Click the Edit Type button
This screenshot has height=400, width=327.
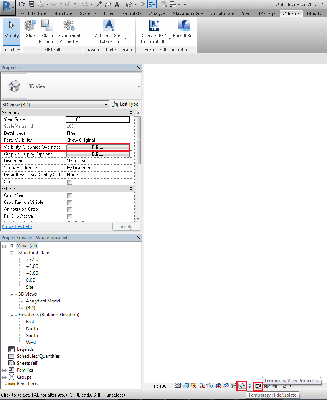(x=125, y=104)
